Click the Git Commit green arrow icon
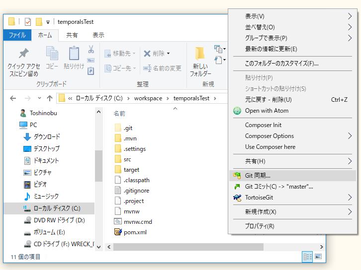 coord(237,187)
